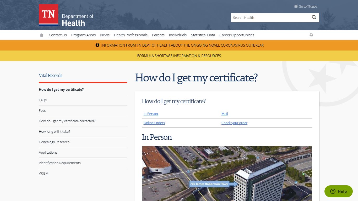
Task: Click the printer icon
Action: 311,35
